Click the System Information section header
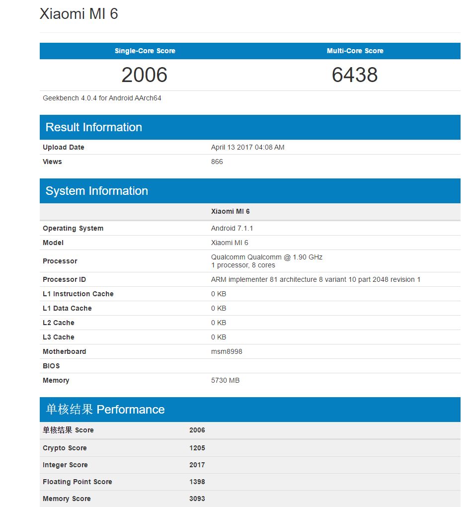This screenshot has width=469, height=507. pos(97,191)
